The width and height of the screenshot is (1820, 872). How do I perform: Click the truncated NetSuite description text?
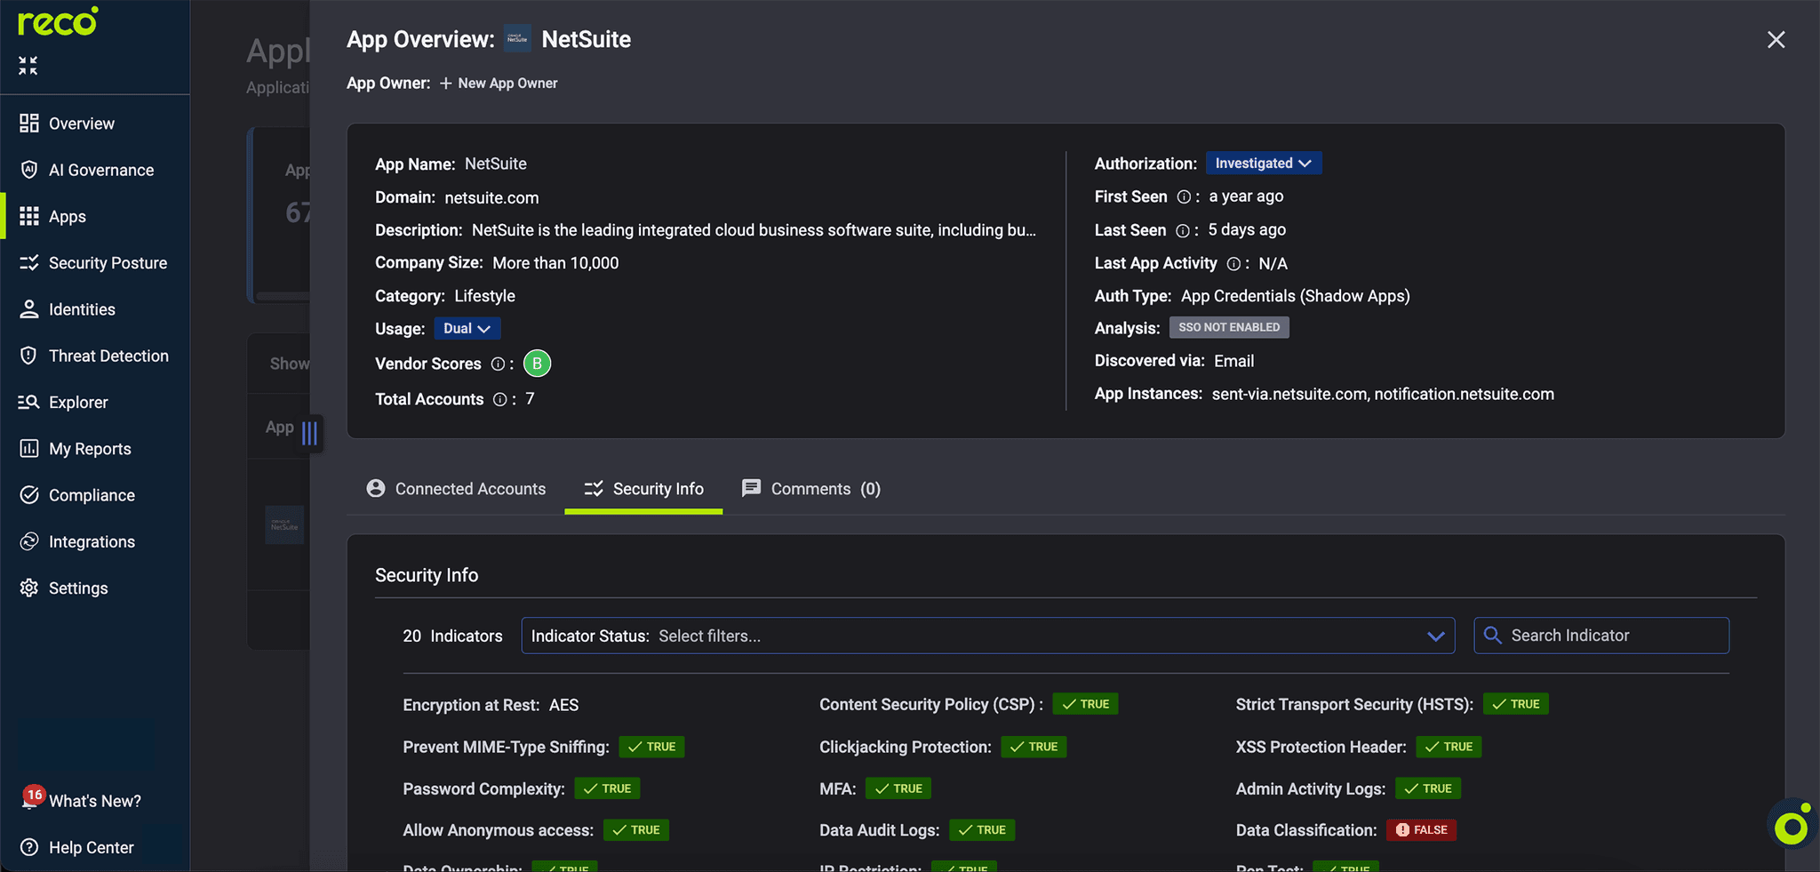[x=754, y=230]
